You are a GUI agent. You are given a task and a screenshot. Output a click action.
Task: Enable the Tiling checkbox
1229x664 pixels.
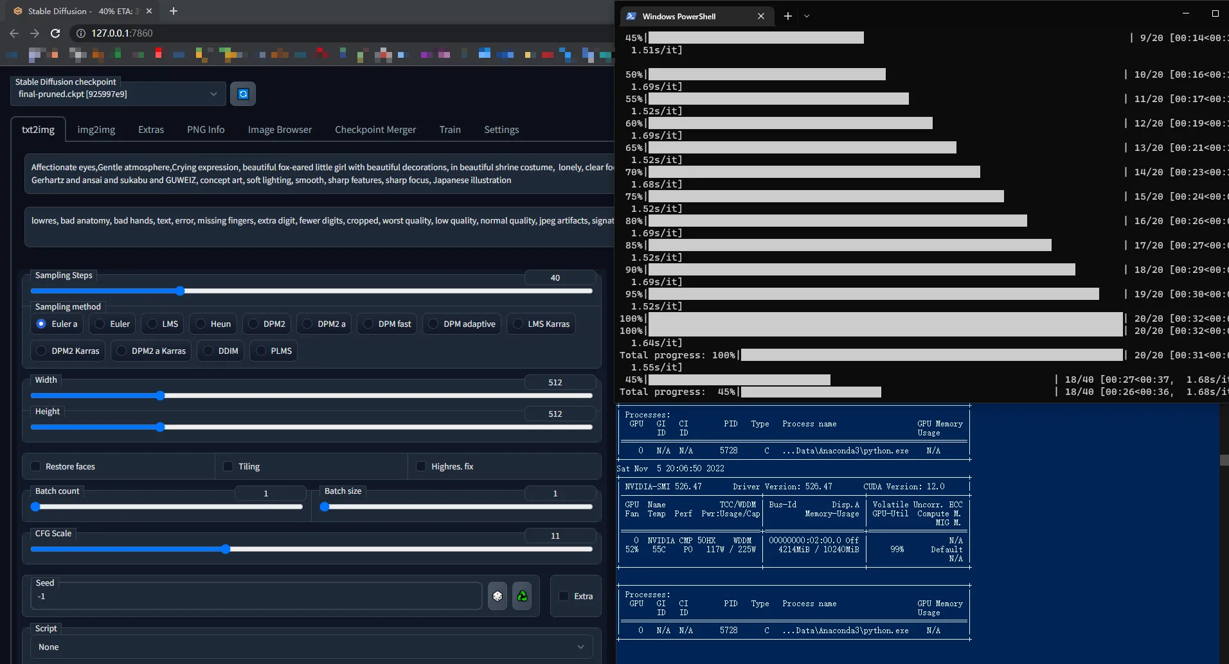228,466
